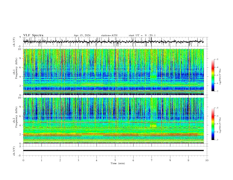Click the ch.2 spectrogram panel
This screenshot has height=180, width=233.
[113, 121]
